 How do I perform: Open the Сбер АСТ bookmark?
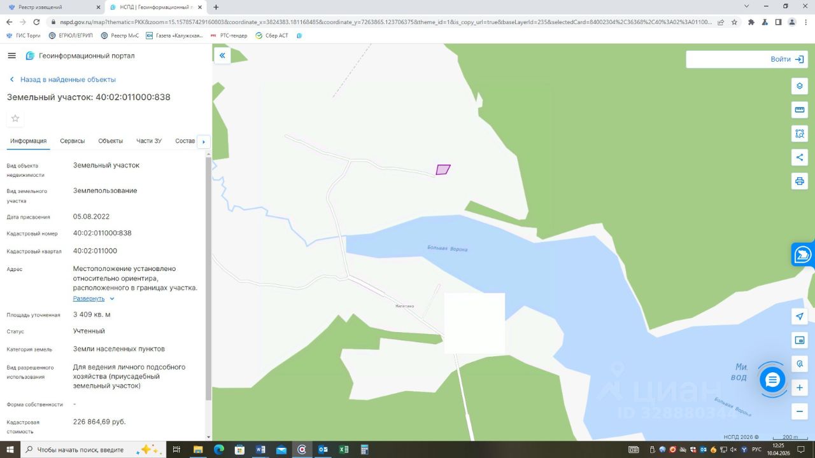point(272,36)
